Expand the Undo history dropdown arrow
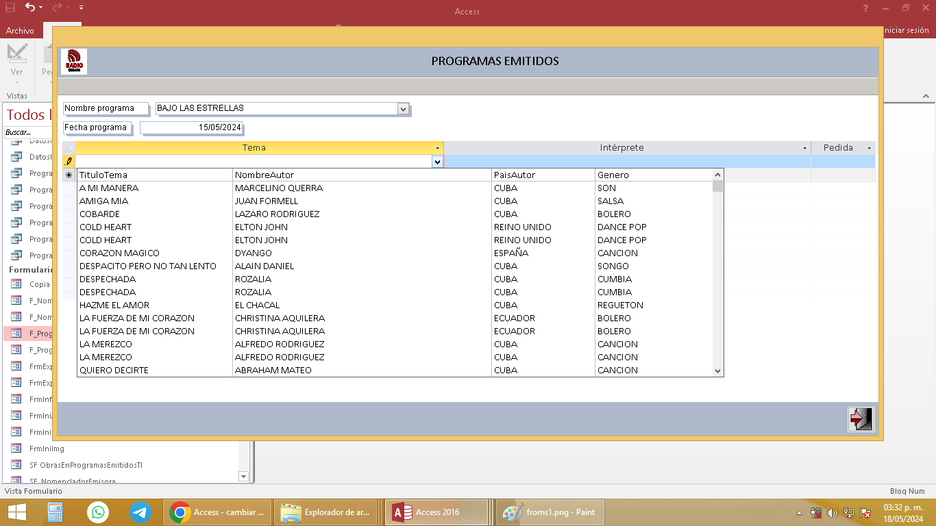Screen dimensions: 936x526 (x=41, y=8)
